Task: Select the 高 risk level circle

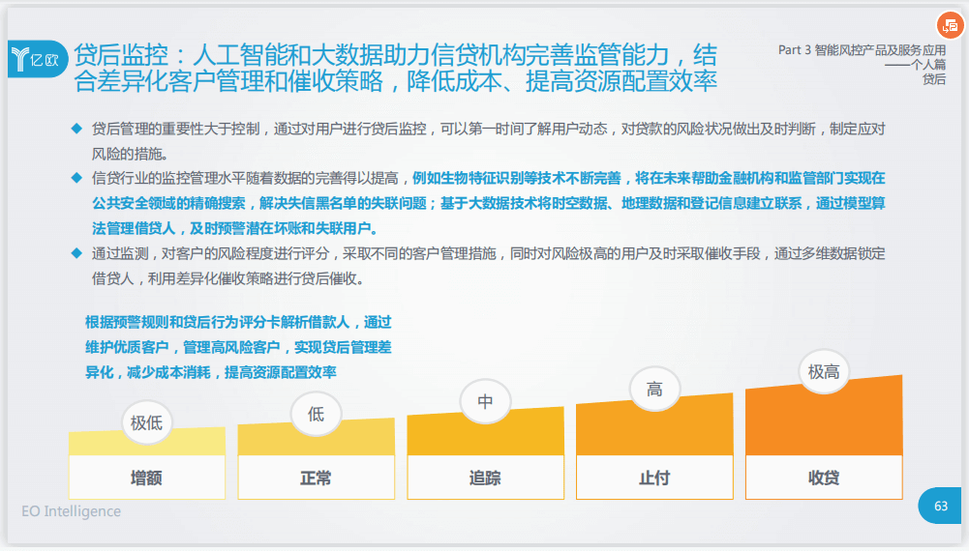Action: pyautogui.click(x=654, y=389)
